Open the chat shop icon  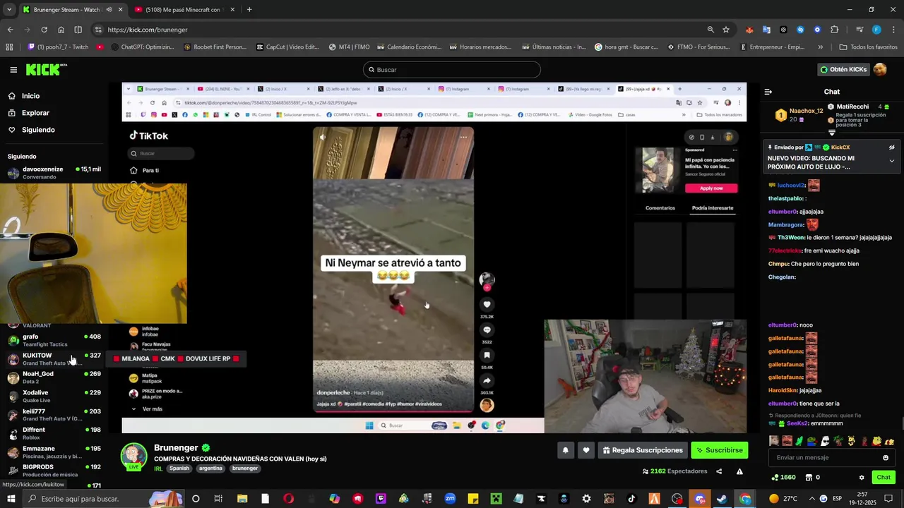(808, 478)
